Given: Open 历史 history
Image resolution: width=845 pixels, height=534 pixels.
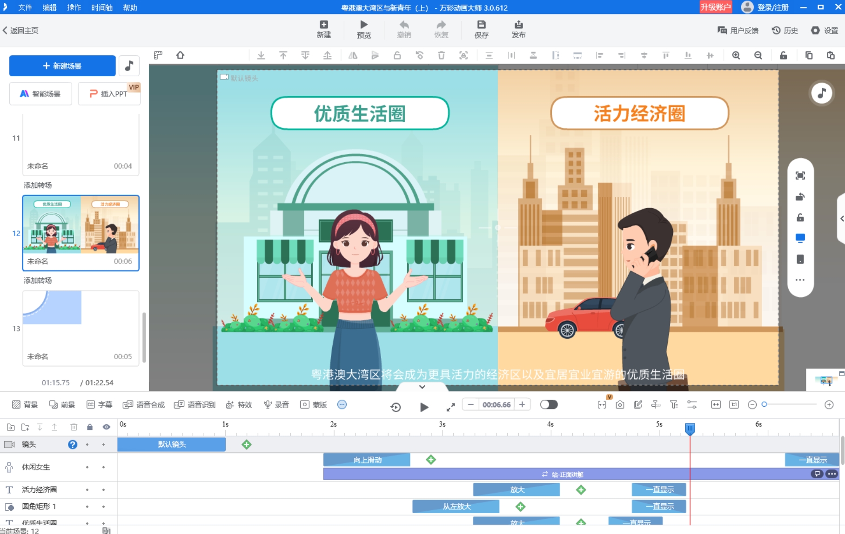Looking at the screenshot, I should (x=785, y=31).
